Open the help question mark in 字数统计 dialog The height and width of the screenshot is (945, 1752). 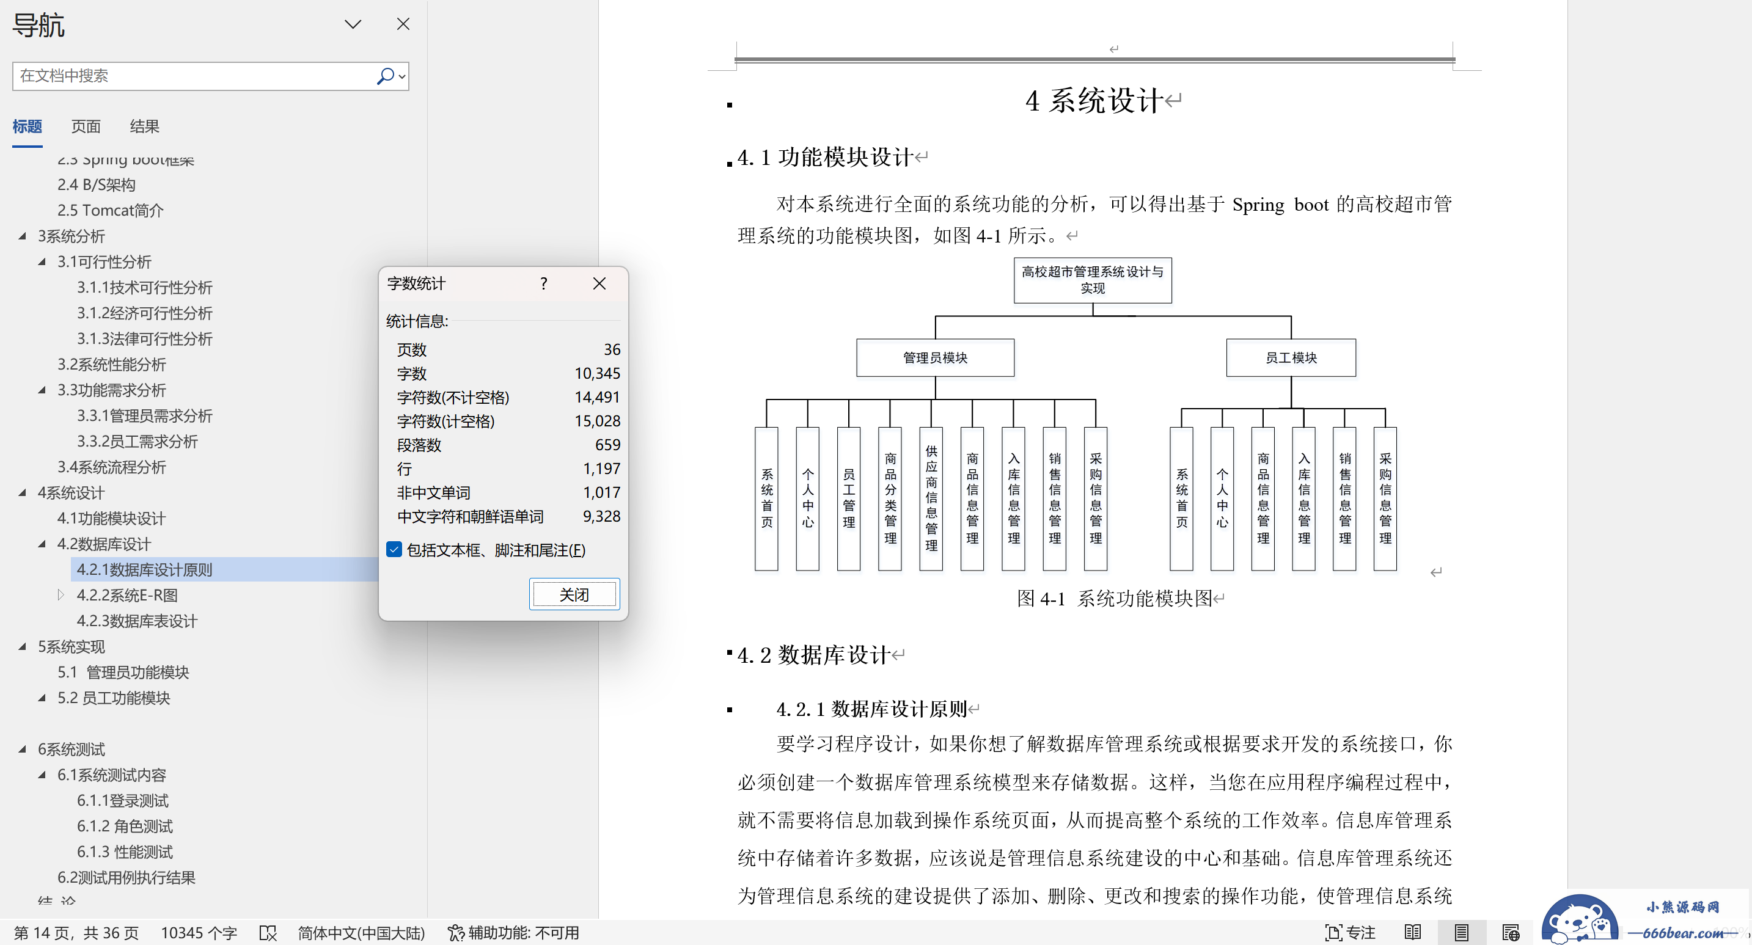point(543,283)
